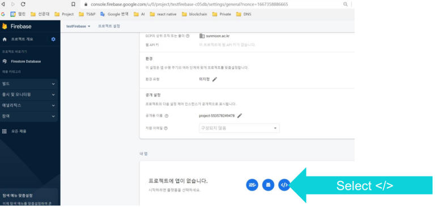
Task: Click the 미지정 environment value
Action: (204, 79)
